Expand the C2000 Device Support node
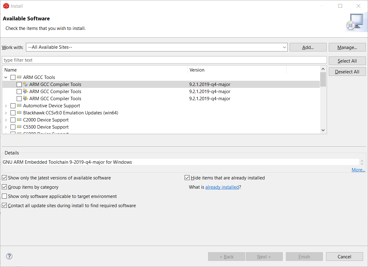This screenshot has width=368, height=267. coord(6,120)
